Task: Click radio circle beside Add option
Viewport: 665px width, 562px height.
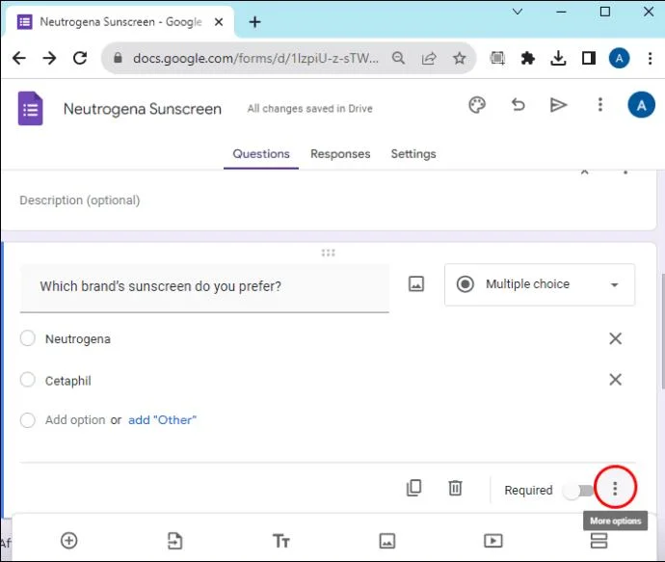Action: (28, 420)
